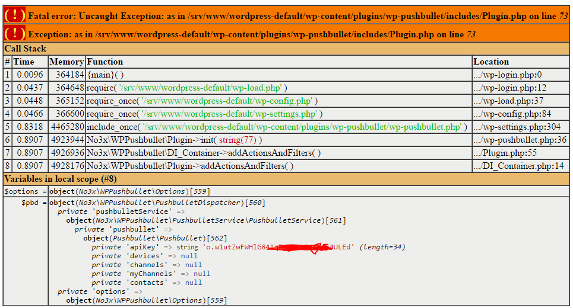The image size is (573, 308).
Task: Click the location .../wp-login.php:0
Action: coord(508,75)
